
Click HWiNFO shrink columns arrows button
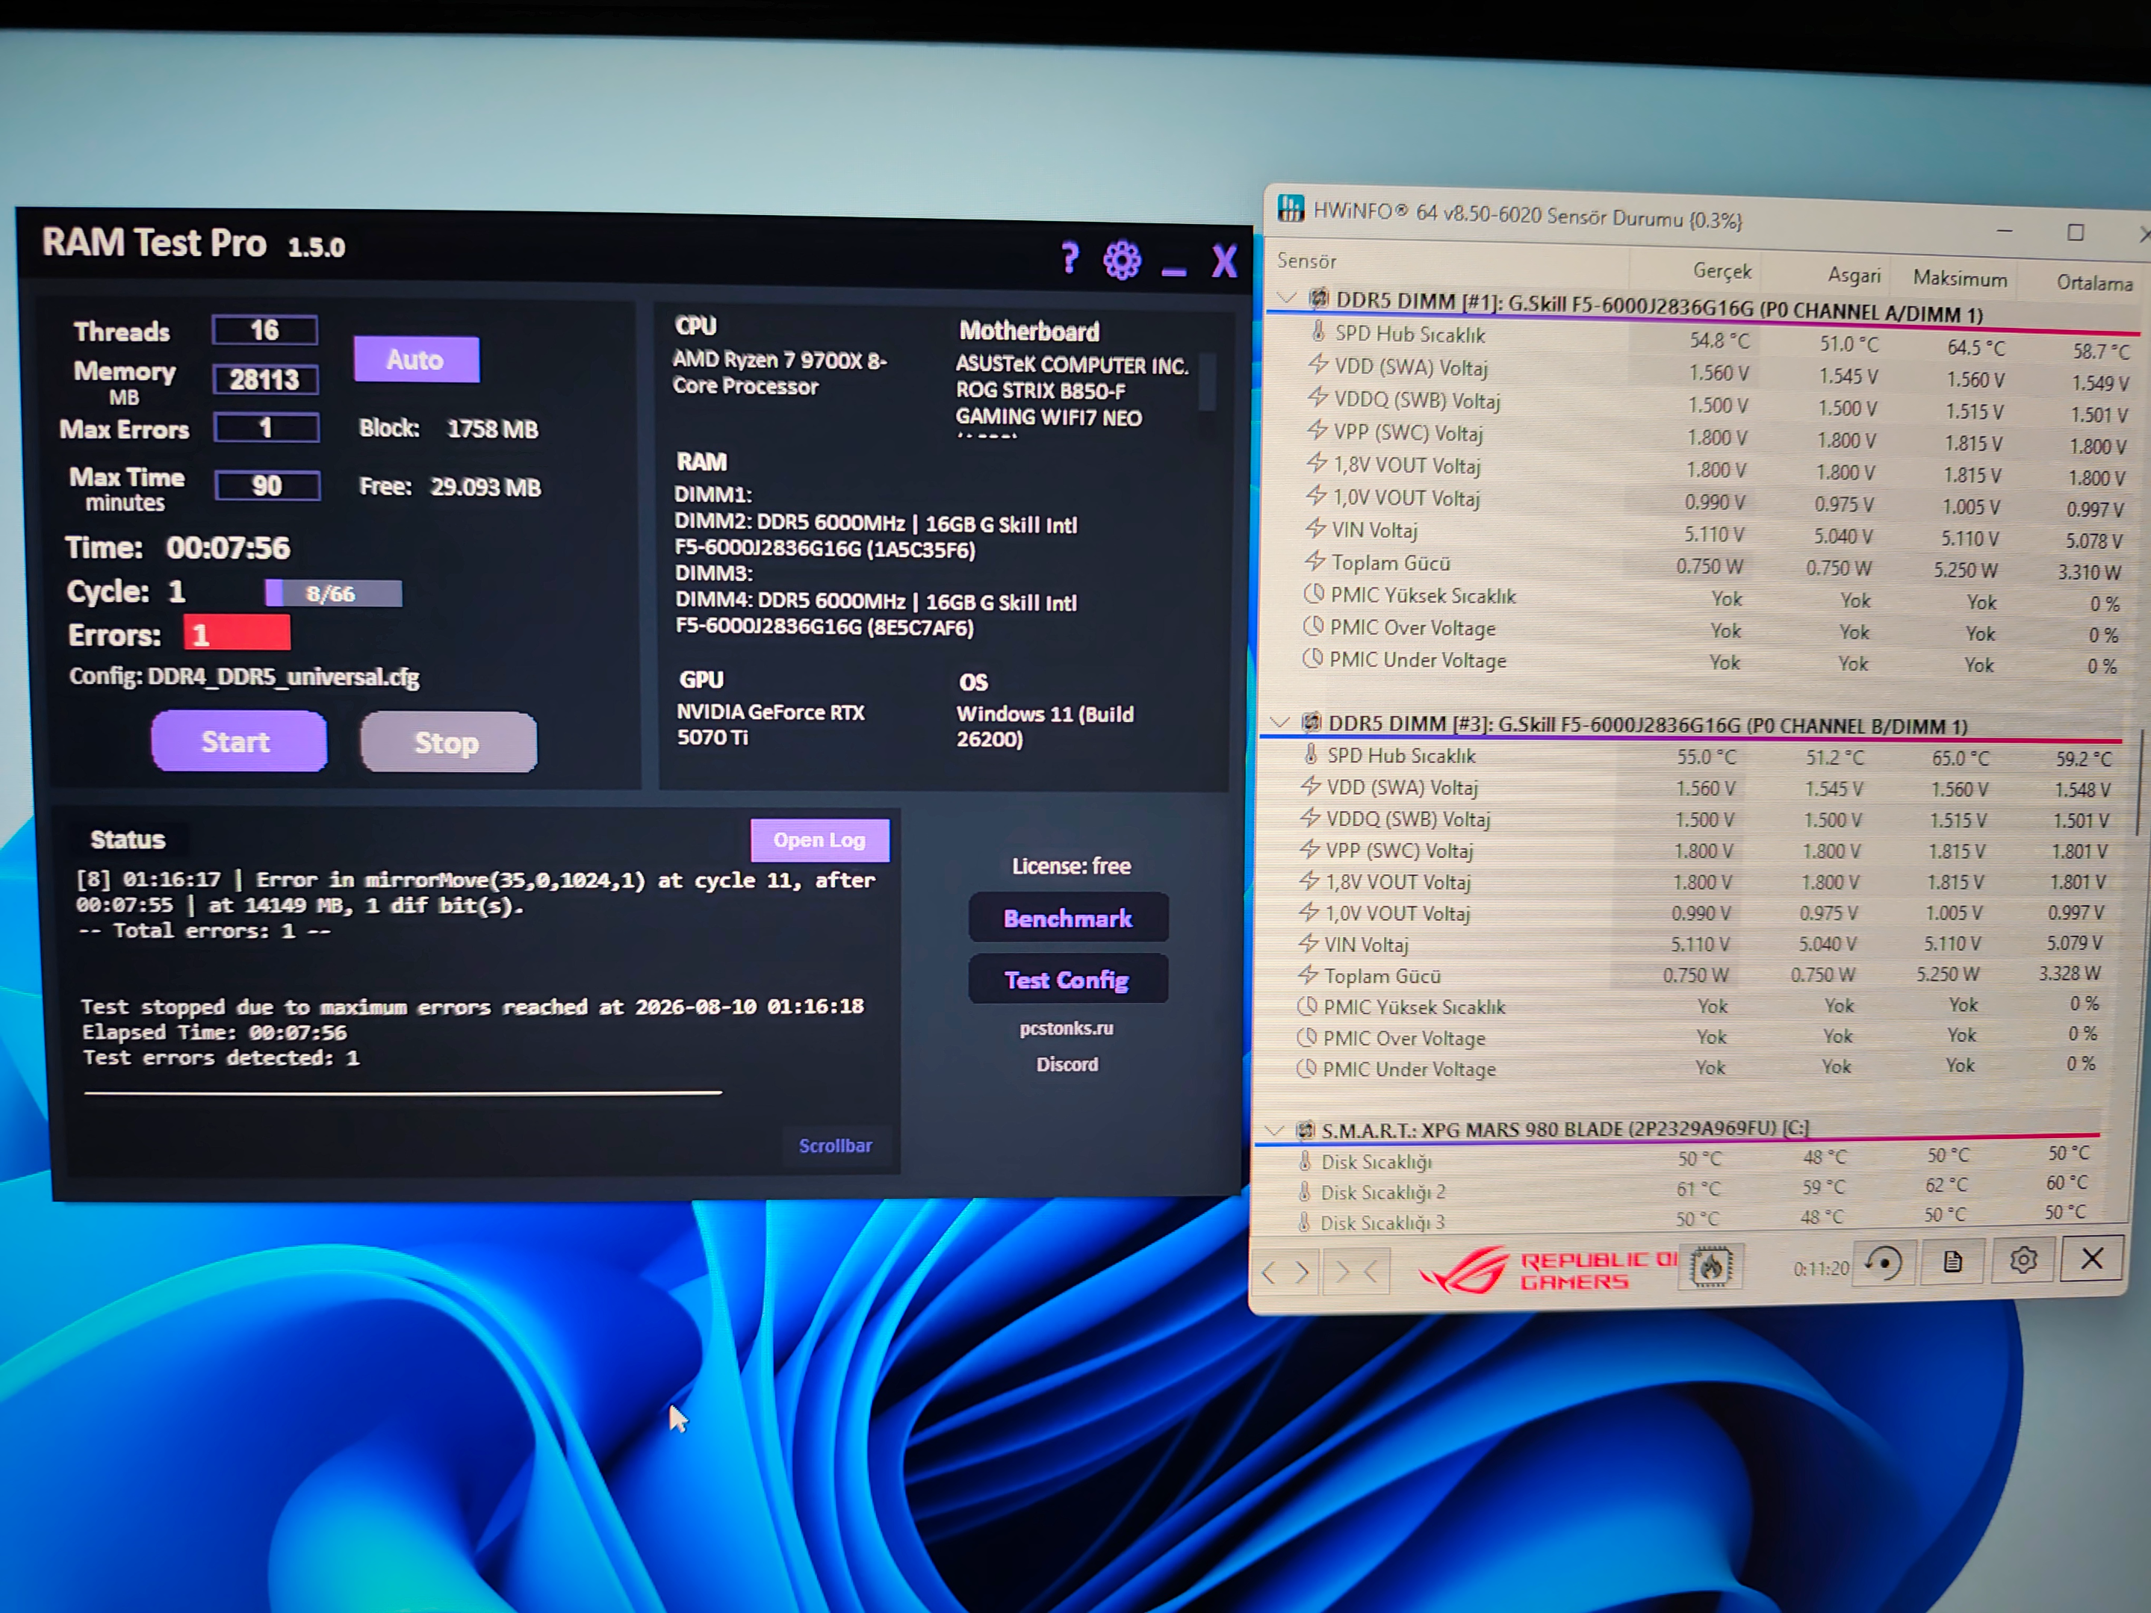tap(1356, 1272)
